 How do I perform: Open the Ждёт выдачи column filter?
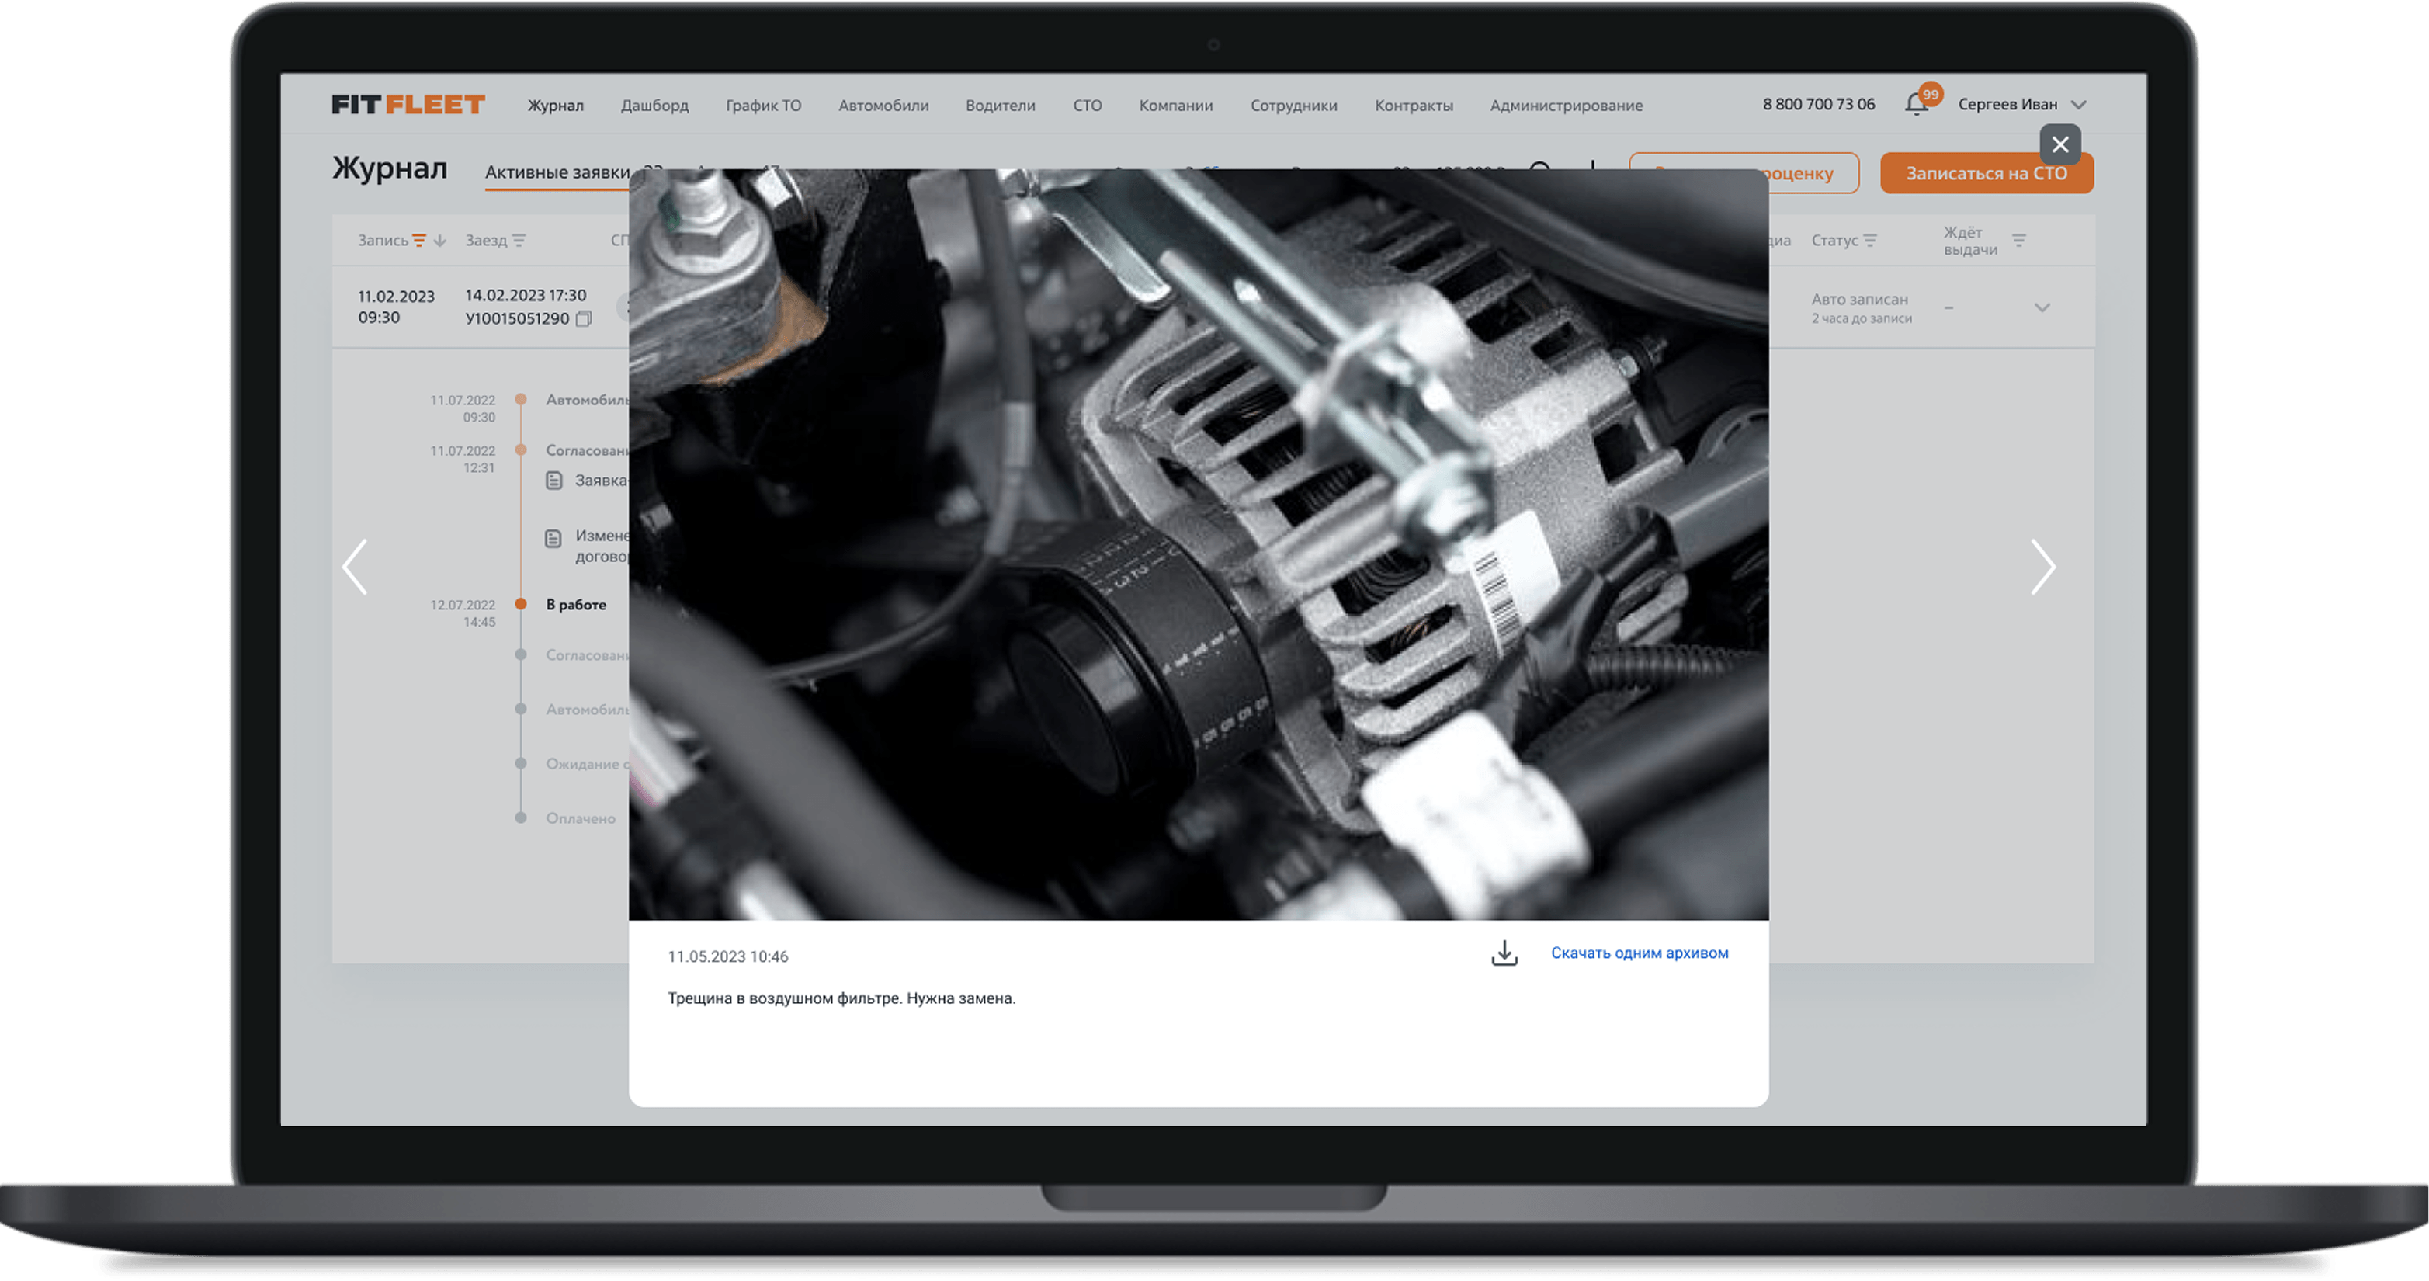coord(2019,241)
